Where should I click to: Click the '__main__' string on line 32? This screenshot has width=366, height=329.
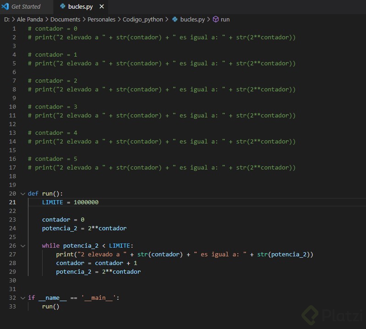(98, 298)
